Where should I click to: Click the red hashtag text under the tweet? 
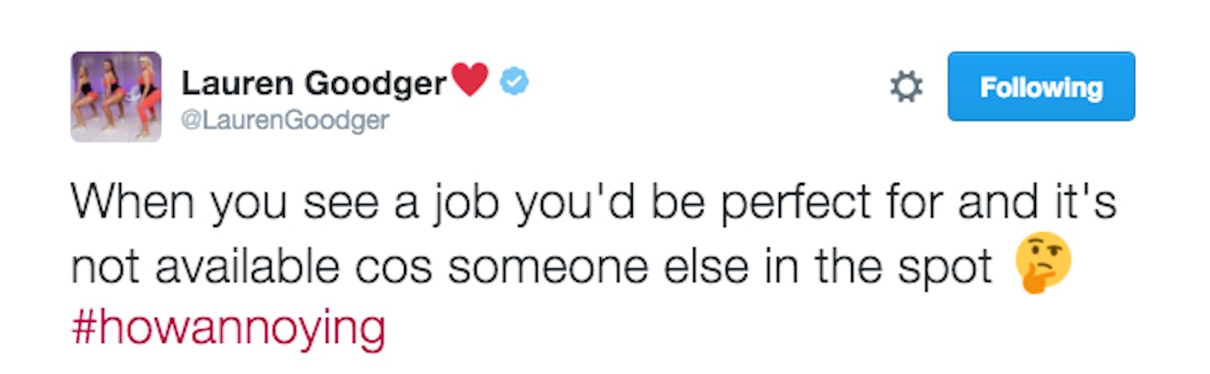pyautogui.click(x=229, y=329)
